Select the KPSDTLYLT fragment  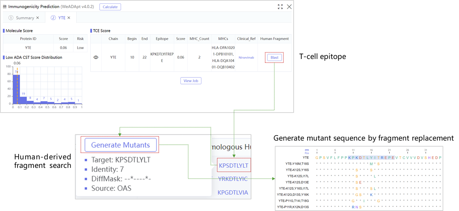(x=233, y=166)
